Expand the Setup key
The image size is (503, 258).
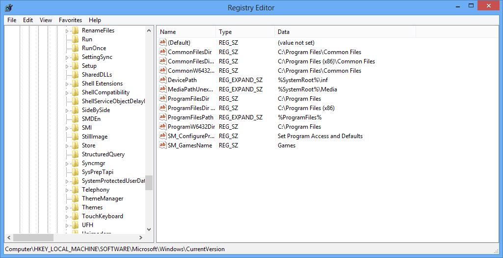[67, 66]
